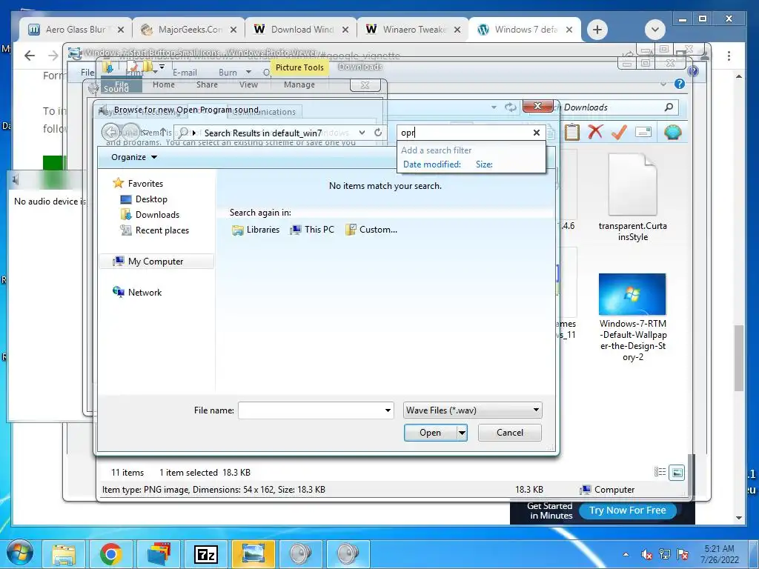Viewport: 759px width, 569px height.
Task: Click the search field containing opr
Action: point(465,133)
